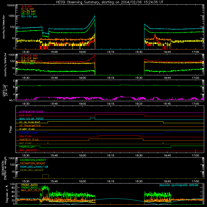Click the 0.8-7 MeV legend label
This screenshot has height=207, width=207.
pyautogui.click(x=28, y=61)
